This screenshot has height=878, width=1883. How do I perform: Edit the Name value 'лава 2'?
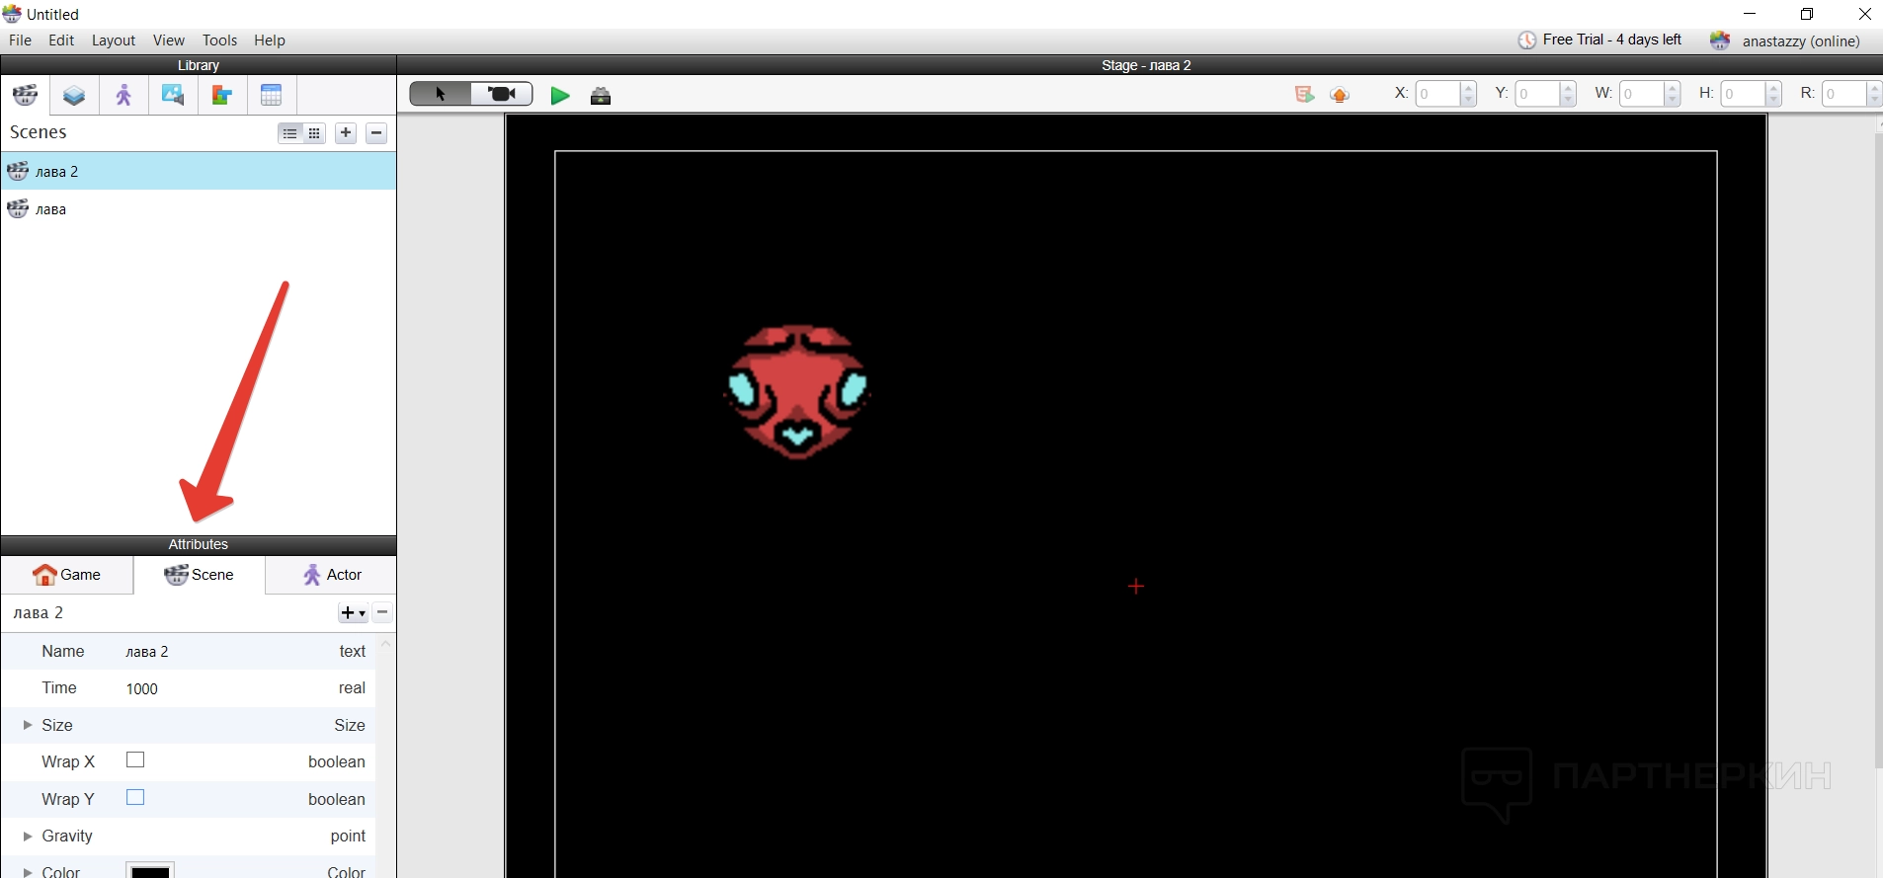click(147, 652)
